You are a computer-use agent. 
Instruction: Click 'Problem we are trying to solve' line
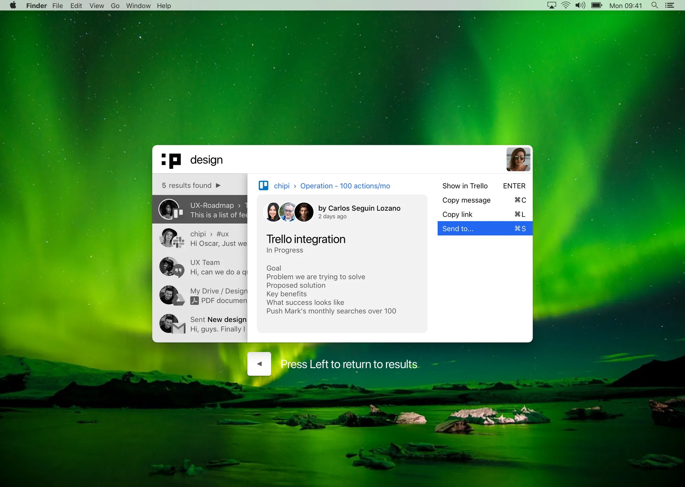tap(316, 277)
